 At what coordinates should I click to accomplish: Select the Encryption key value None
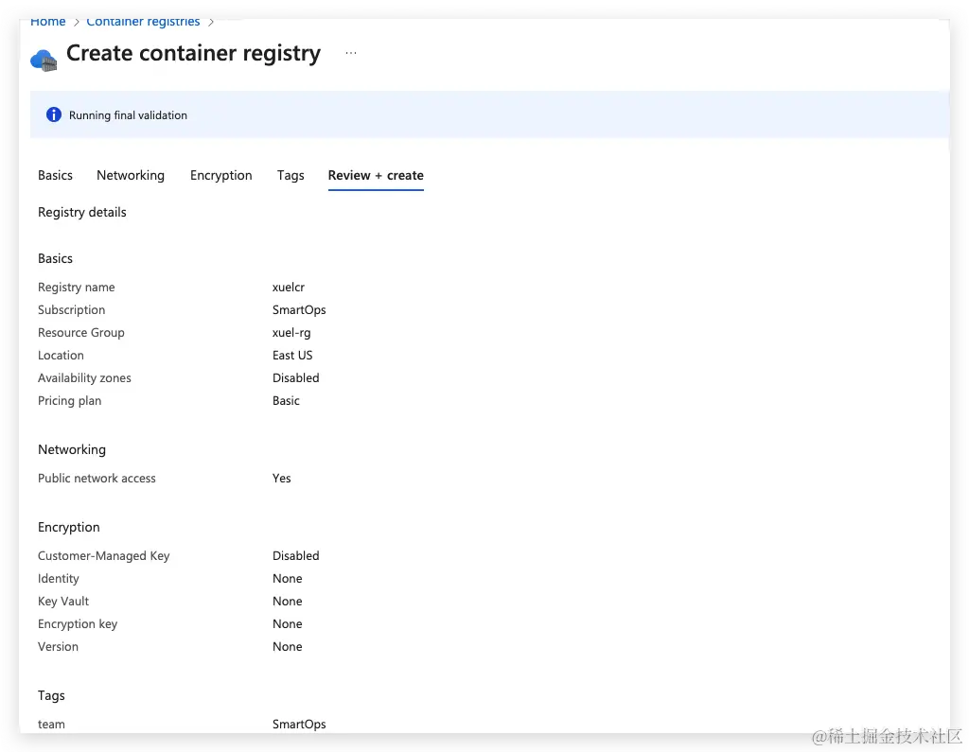pos(288,624)
